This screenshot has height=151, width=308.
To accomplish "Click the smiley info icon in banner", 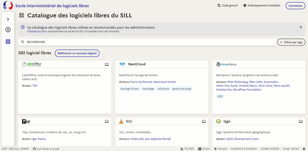I will click(x=23, y=27).
